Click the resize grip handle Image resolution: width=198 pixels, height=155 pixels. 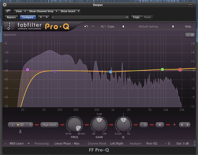point(195,143)
